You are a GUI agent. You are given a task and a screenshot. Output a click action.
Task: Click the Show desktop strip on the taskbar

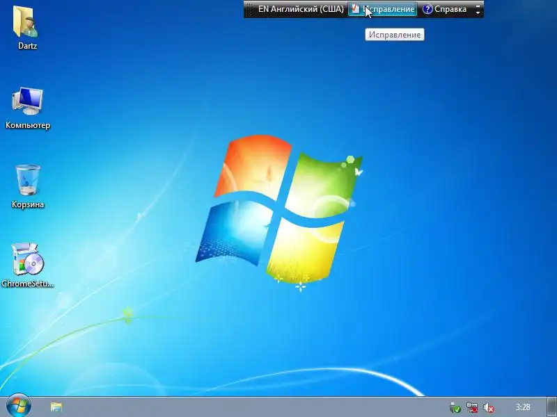pos(552,407)
